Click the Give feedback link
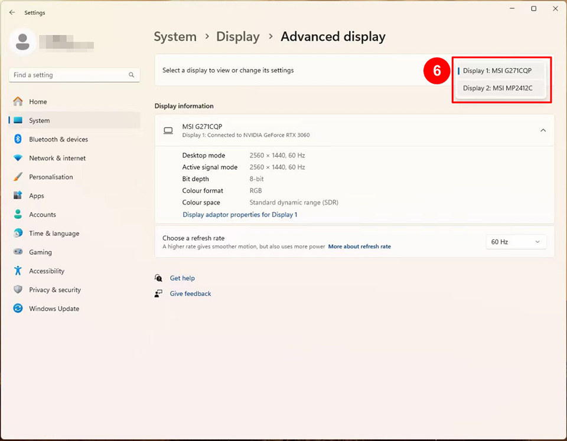The height and width of the screenshot is (441, 567). point(190,294)
